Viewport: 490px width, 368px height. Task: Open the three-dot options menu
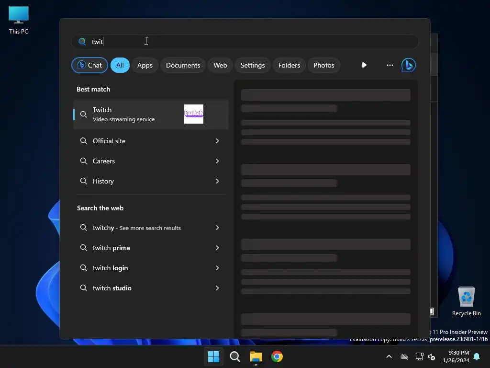390,65
